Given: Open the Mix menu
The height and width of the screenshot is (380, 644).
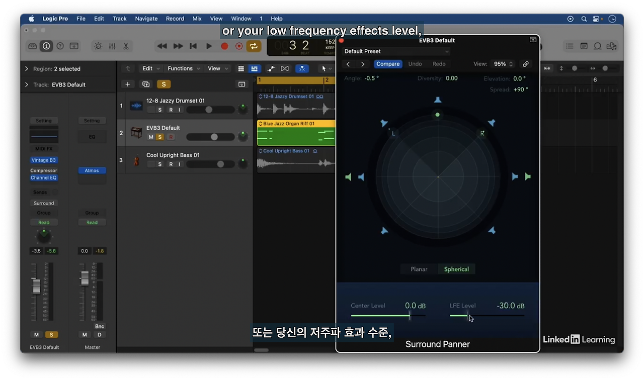Looking at the screenshot, I should 197,19.
